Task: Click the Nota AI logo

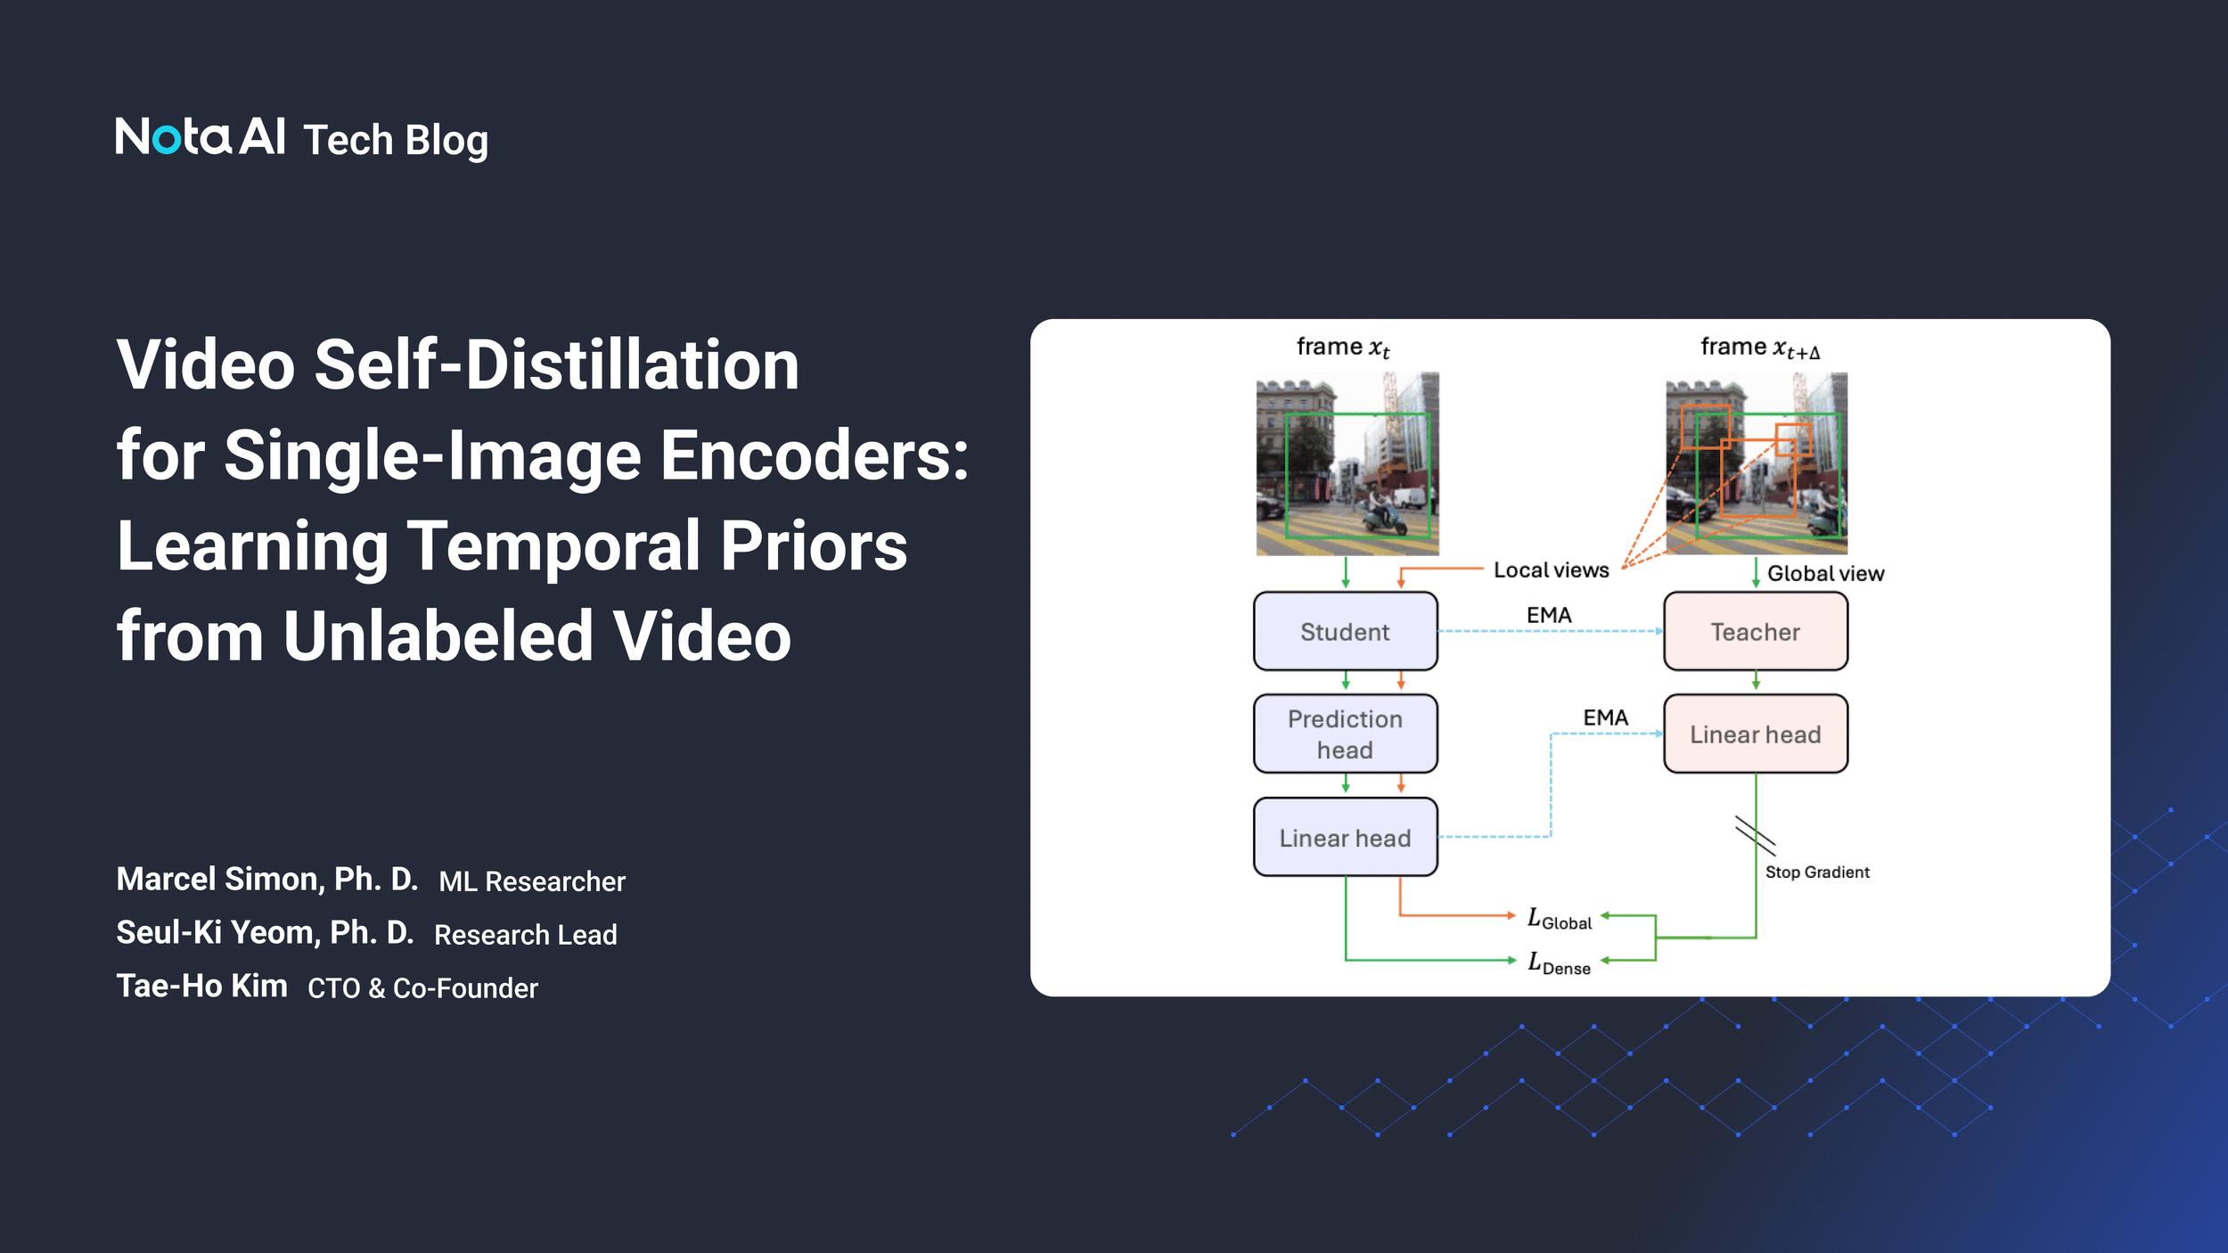Action: pyautogui.click(x=201, y=137)
